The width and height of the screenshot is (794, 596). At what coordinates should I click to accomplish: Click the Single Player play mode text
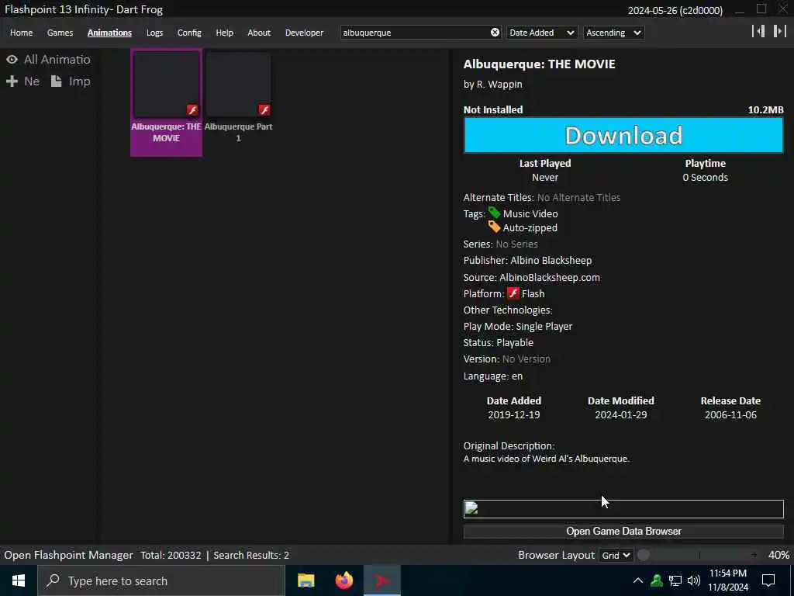(544, 327)
